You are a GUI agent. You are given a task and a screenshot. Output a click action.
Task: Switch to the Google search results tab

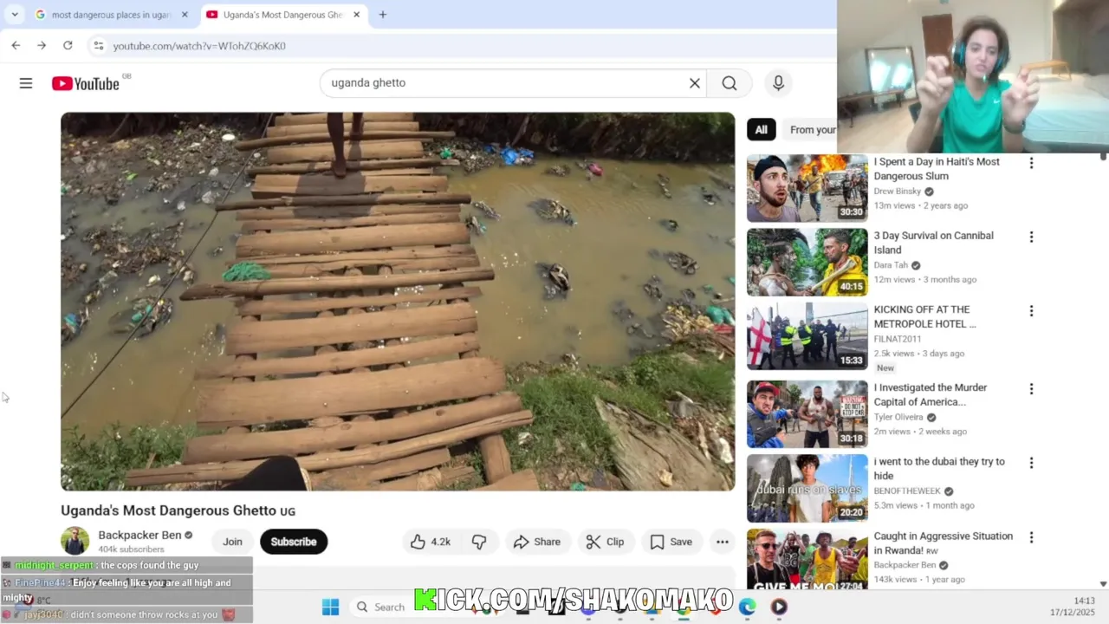pyautogui.click(x=111, y=15)
